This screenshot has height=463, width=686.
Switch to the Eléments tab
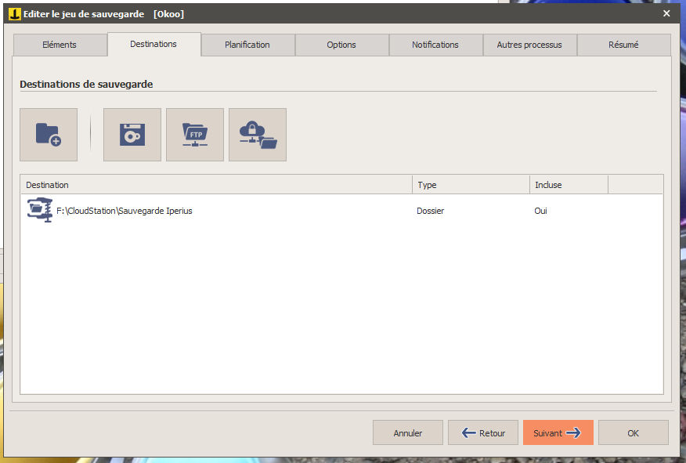pos(60,45)
